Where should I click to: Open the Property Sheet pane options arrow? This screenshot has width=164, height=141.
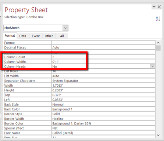154,7
